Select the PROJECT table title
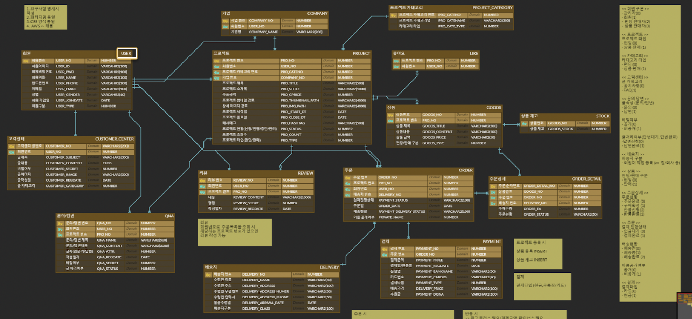692x319 pixels. click(x=361, y=53)
